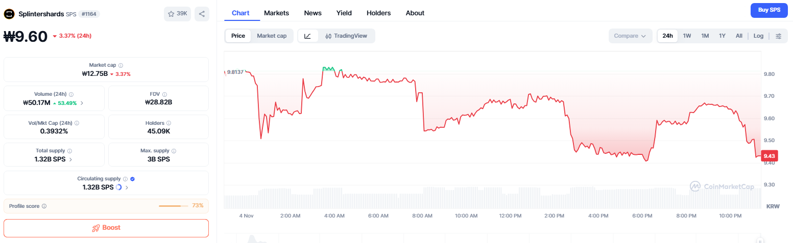
Task: Click the Profile score info icon
Action: 44,206
